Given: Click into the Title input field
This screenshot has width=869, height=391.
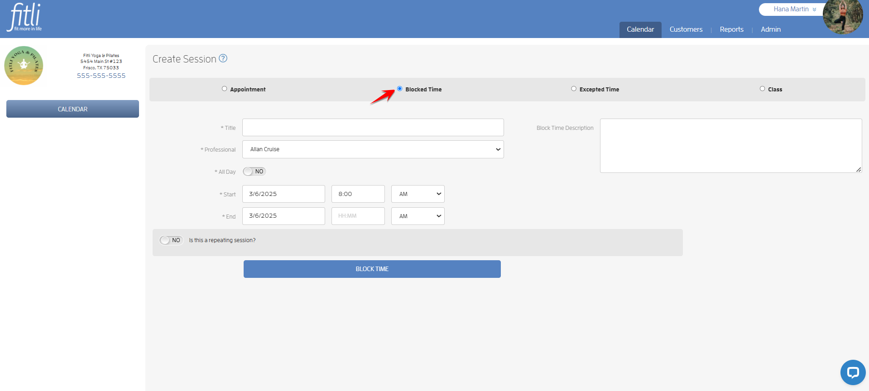Looking at the screenshot, I should 373,127.
